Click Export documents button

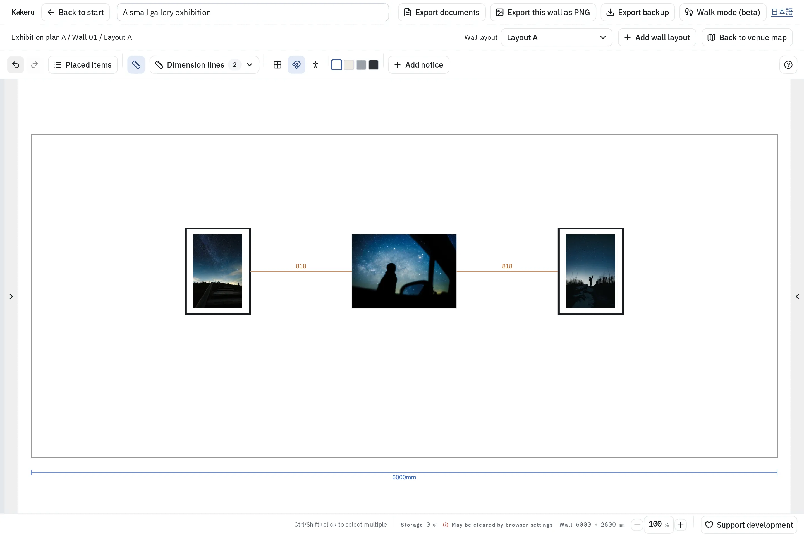coord(442,12)
